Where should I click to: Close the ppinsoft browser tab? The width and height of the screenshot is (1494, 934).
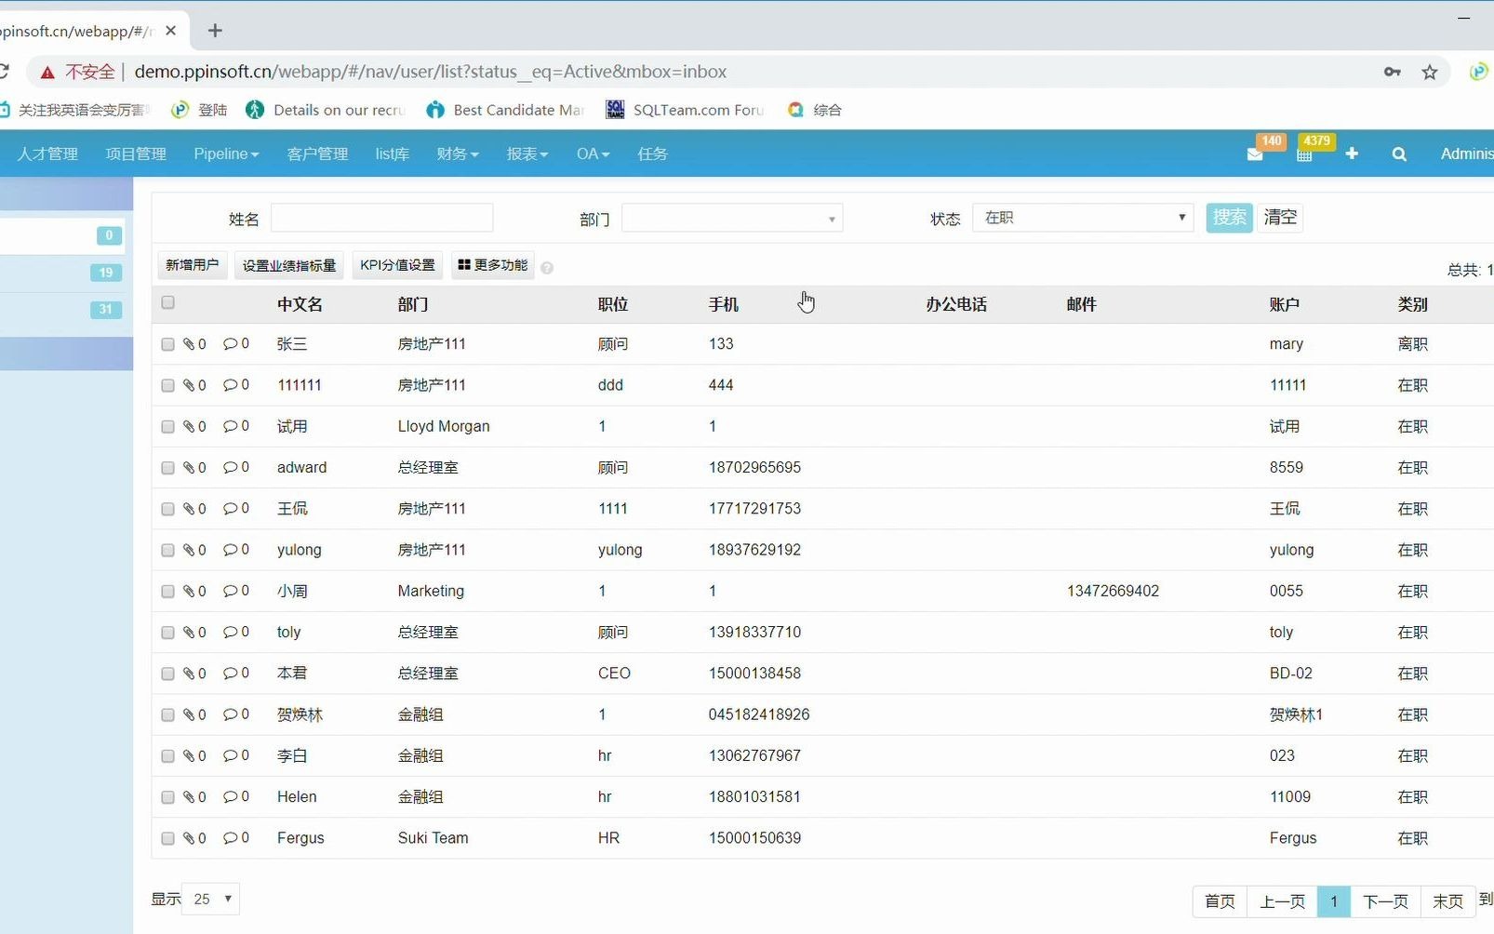coord(170,31)
